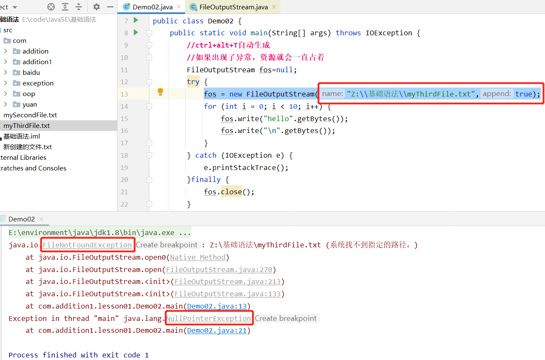Click FileNotFoundException class link in console
This screenshot has width=545, height=360.
pos(87,245)
